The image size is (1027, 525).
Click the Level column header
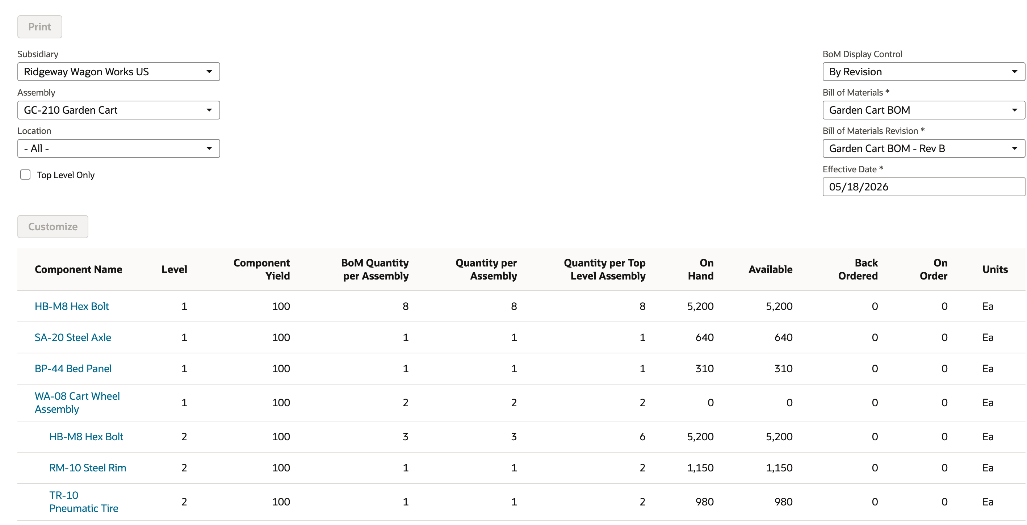(174, 269)
